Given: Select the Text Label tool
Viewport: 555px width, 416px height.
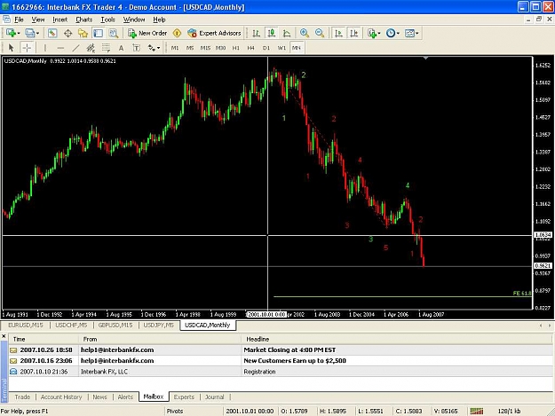Looking at the screenshot, I should point(136,48).
